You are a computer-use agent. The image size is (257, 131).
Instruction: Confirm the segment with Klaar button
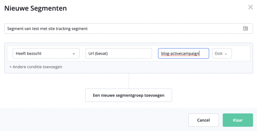click(238, 120)
